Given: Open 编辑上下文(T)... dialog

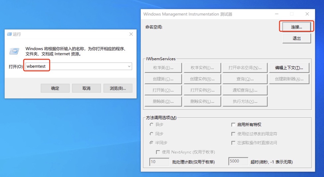Looking at the screenshot, I should [289, 68].
